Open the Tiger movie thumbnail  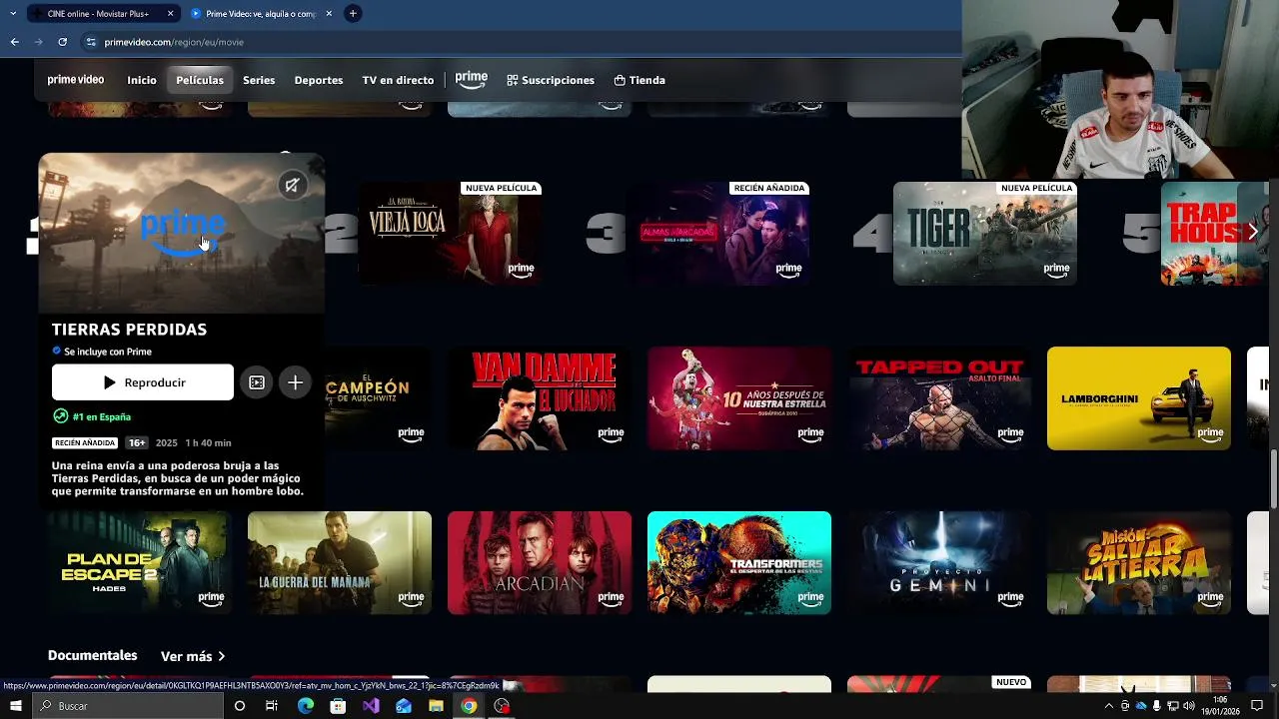985,234
